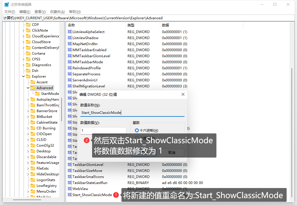Screen dimensions: 297x205
Task: Click the MMTaskbarGlomLevel value icon
Action: point(70,56)
